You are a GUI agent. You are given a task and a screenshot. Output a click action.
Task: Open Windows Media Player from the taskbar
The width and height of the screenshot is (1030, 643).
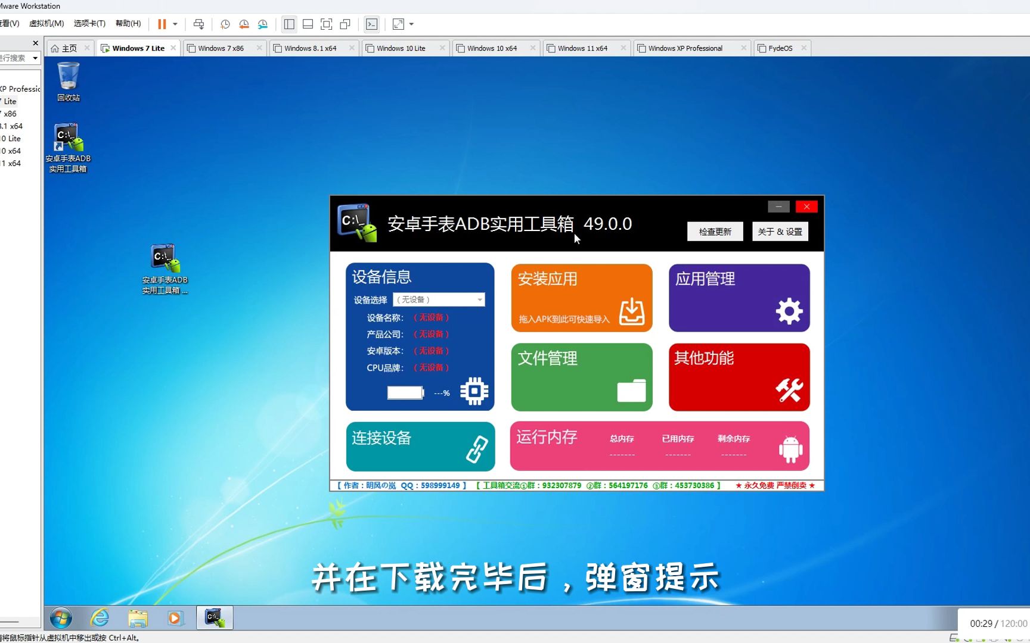coord(175,618)
